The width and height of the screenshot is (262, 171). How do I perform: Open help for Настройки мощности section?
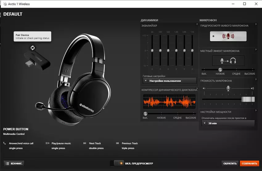click(256, 110)
